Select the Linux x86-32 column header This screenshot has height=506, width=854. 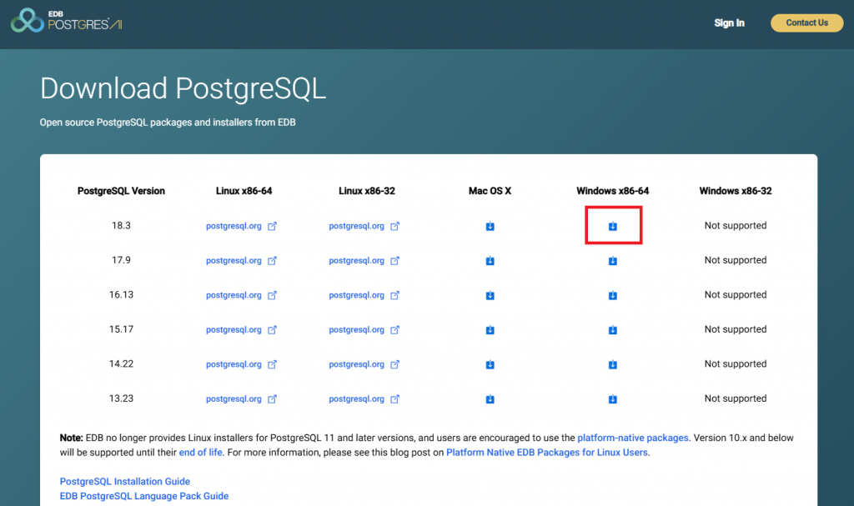367,191
